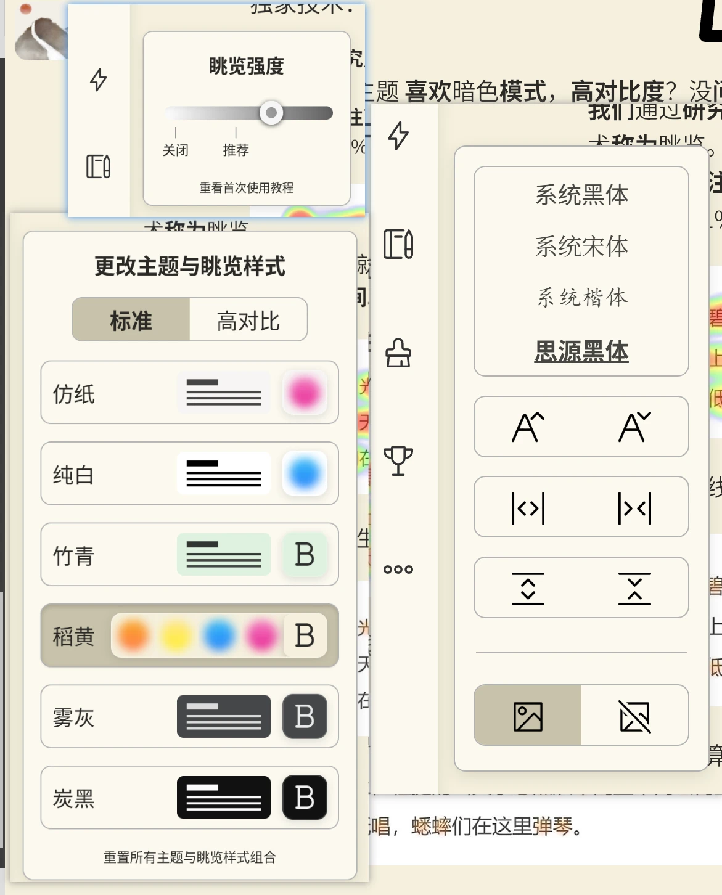Open the paintbrush theme icon in the sidebar
The height and width of the screenshot is (895, 722).
point(398,353)
